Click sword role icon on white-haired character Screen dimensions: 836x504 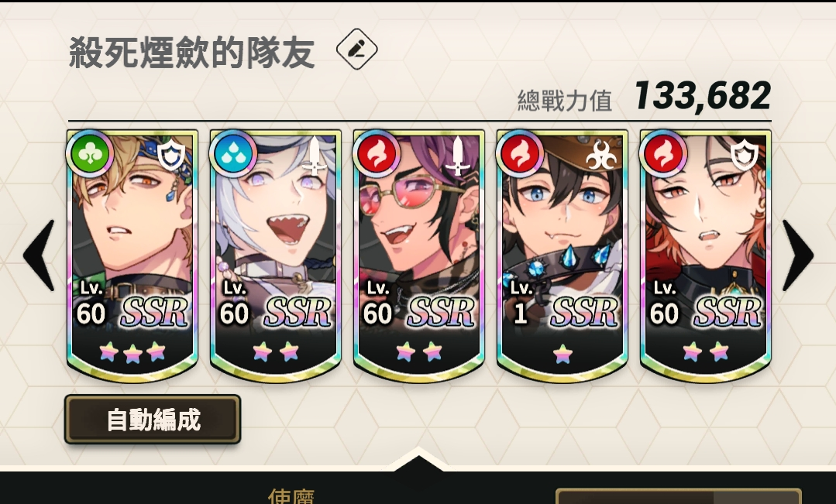314,156
